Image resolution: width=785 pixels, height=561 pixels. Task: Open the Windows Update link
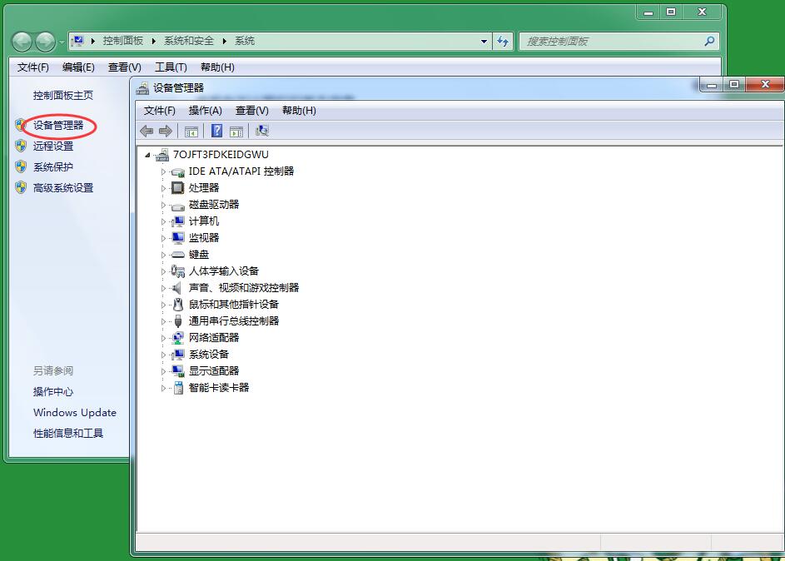point(74,413)
